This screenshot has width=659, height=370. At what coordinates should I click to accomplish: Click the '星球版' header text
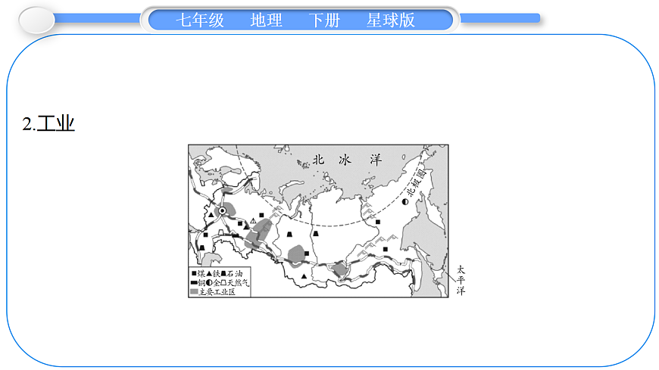pos(390,20)
